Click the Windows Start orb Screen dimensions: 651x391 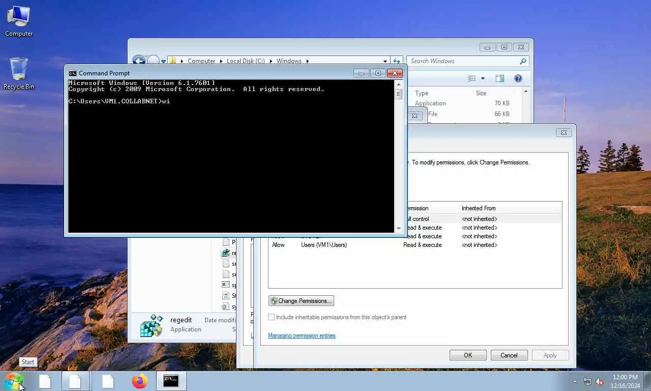[14, 381]
